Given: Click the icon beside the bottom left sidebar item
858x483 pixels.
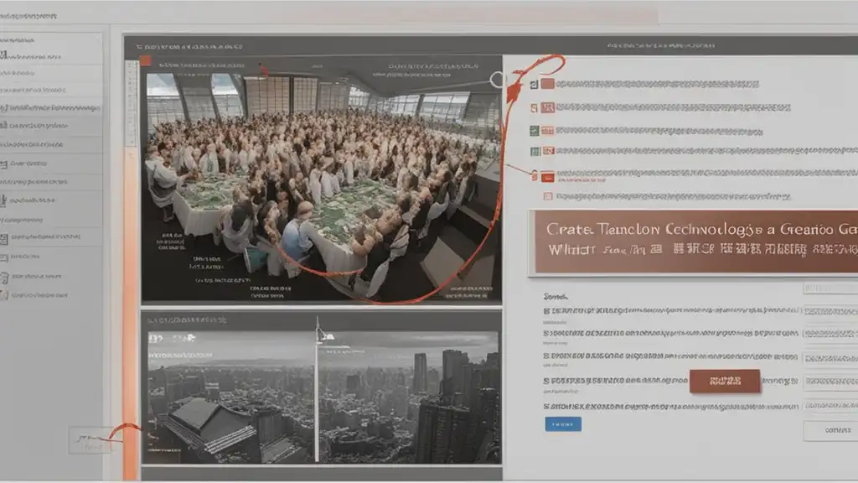Looking at the screenshot, I should [4, 295].
